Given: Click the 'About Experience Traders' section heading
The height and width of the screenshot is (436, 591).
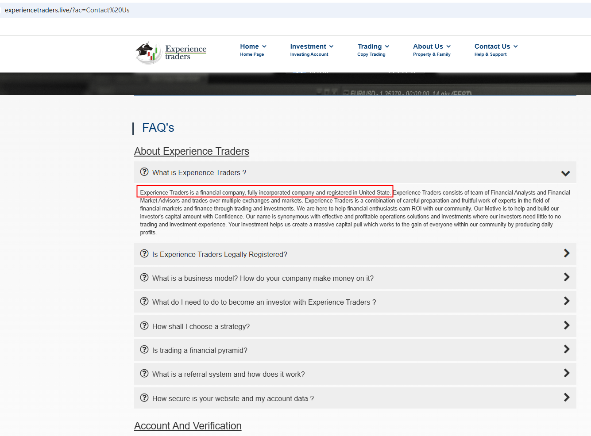Looking at the screenshot, I should point(192,151).
